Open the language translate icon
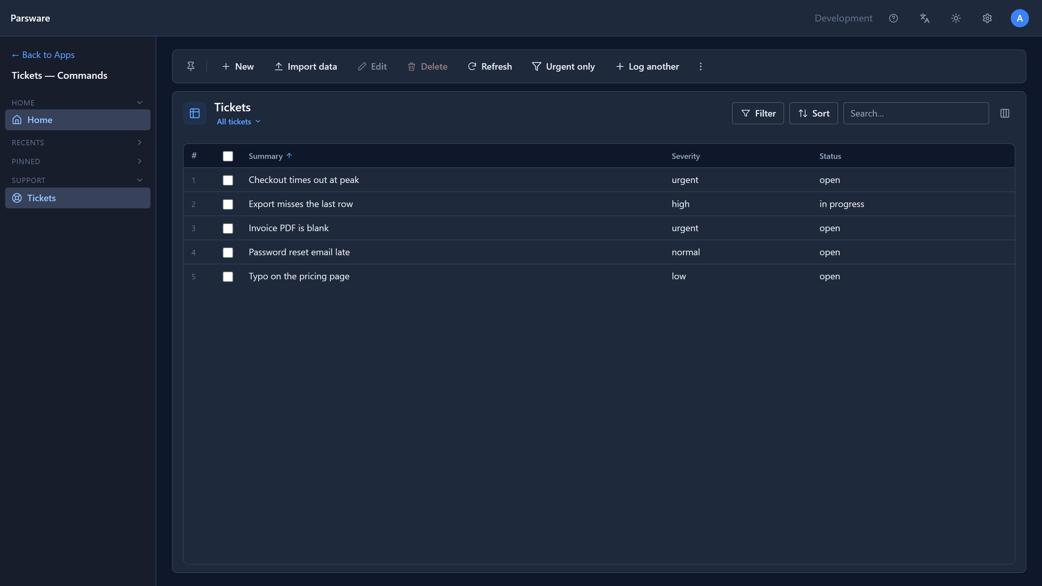This screenshot has height=586, width=1042. tap(925, 18)
